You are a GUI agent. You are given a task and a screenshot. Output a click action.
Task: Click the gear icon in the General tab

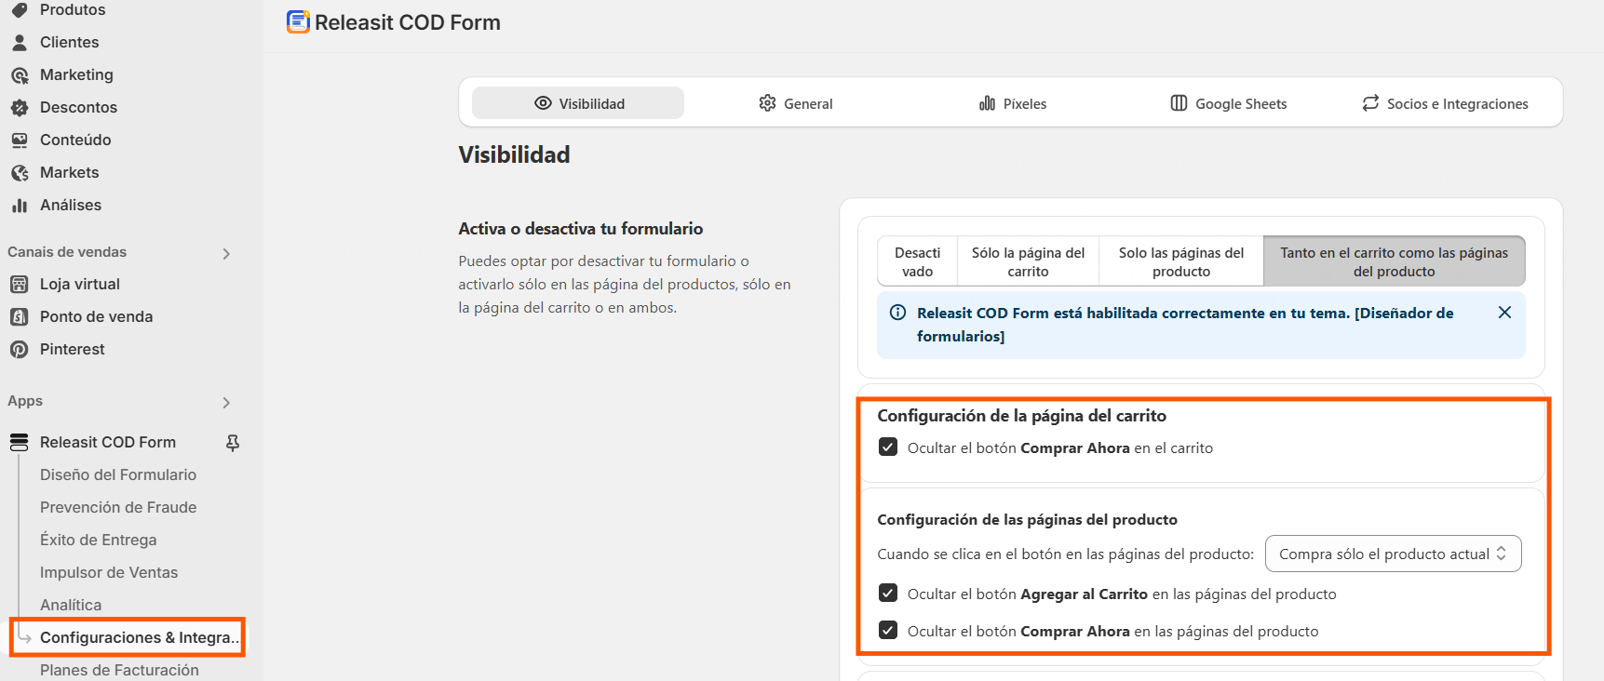click(767, 103)
